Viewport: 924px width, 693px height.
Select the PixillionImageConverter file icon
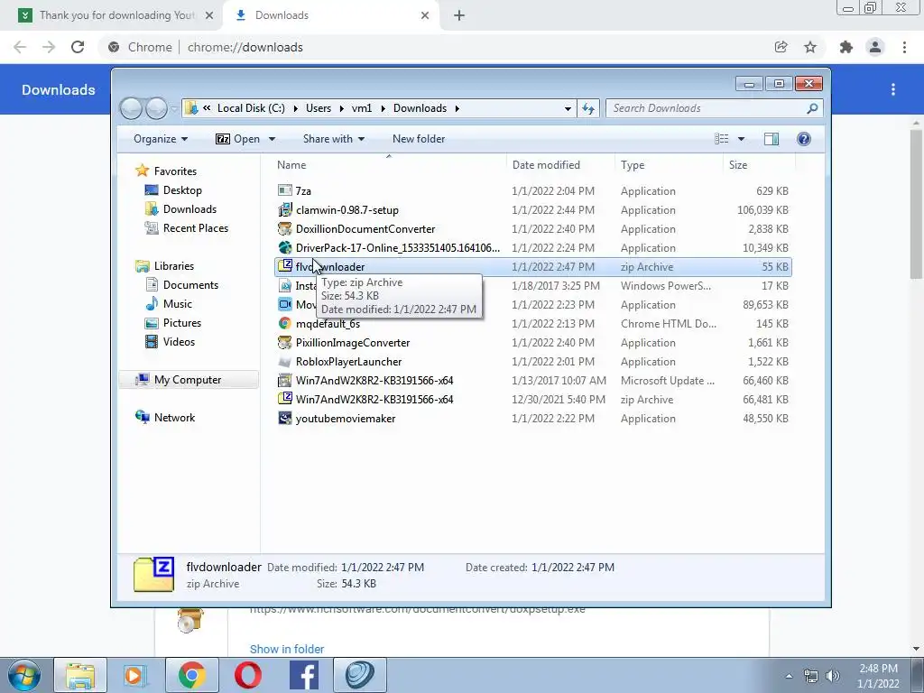(284, 342)
